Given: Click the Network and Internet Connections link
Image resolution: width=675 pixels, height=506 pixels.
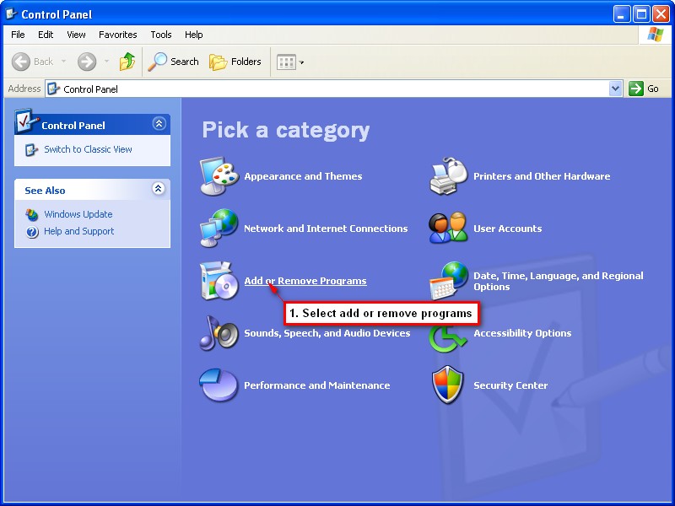Looking at the screenshot, I should 326,229.
